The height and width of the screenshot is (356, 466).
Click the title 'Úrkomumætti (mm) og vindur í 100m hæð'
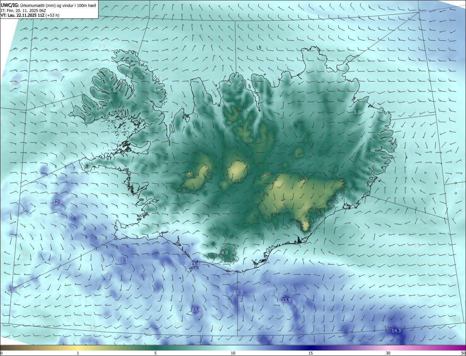click(x=58, y=5)
